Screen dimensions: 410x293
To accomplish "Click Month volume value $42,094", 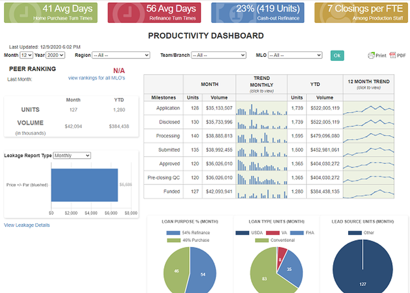I will tap(73, 126).
